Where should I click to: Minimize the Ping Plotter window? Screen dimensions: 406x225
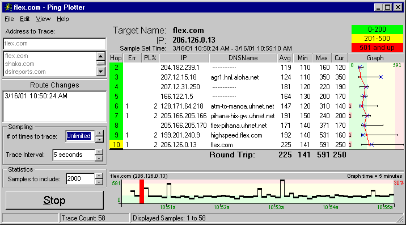(379, 7)
